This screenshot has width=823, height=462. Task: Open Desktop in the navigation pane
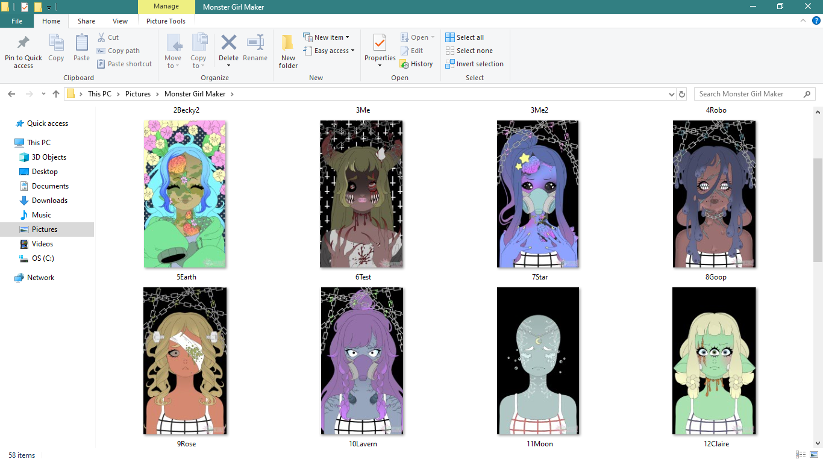45,172
